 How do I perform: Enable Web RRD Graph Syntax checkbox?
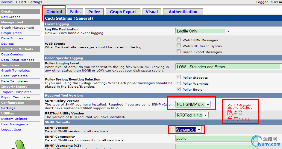point(178,46)
